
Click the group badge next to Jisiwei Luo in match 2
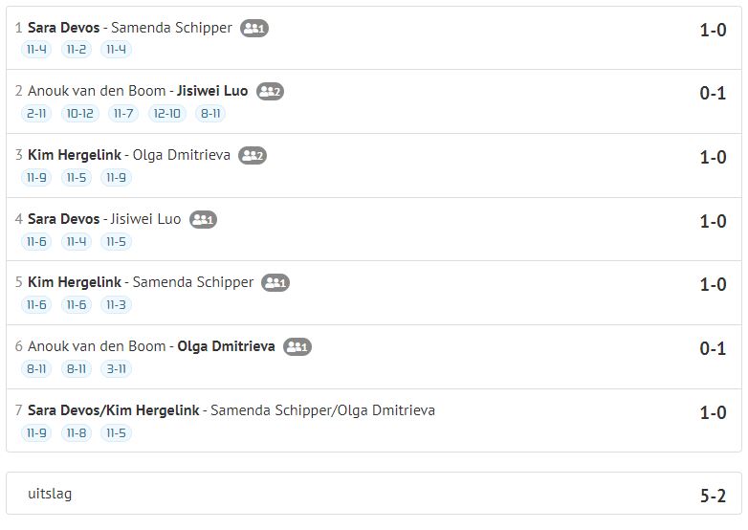point(270,91)
